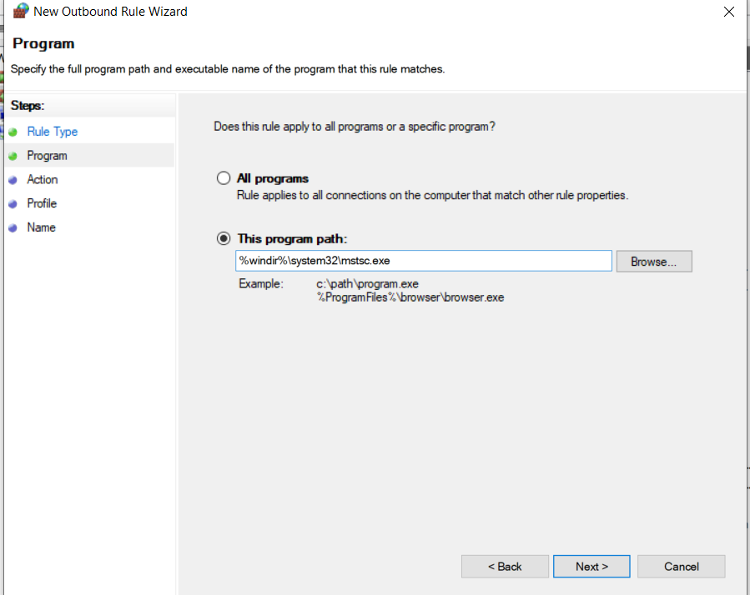Click the firewall icon in the title bar
Screen dimensions: 750x595
click(x=21, y=12)
